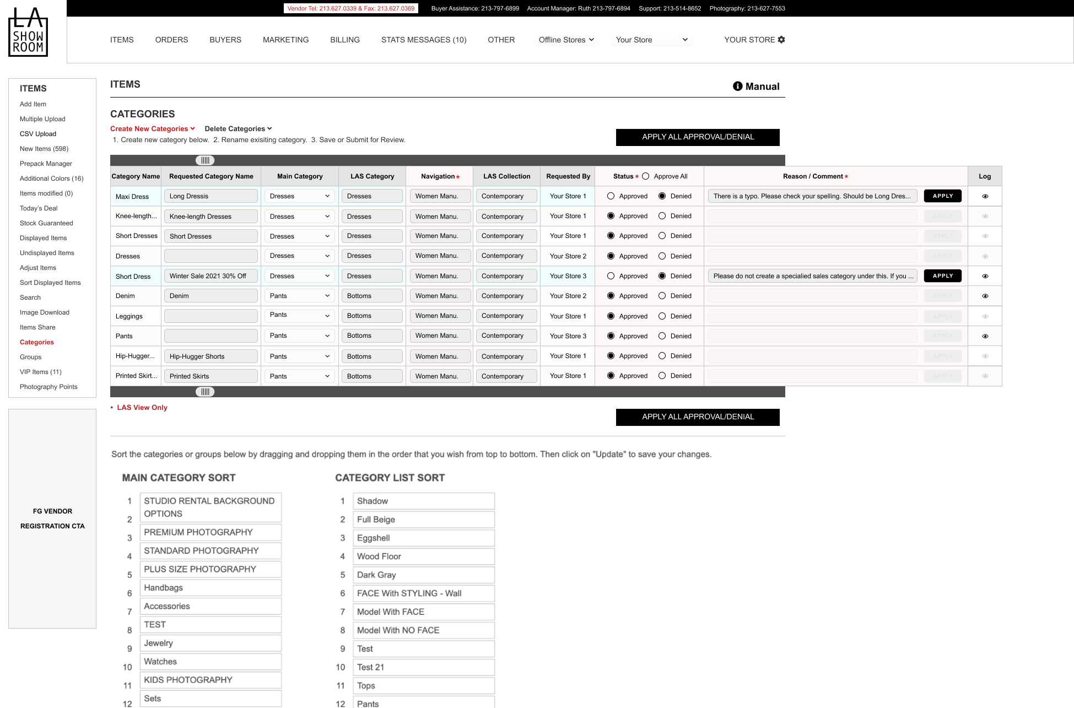1074x708 pixels.
Task: Click the YOUR STORE gear icon
Action: tap(781, 40)
